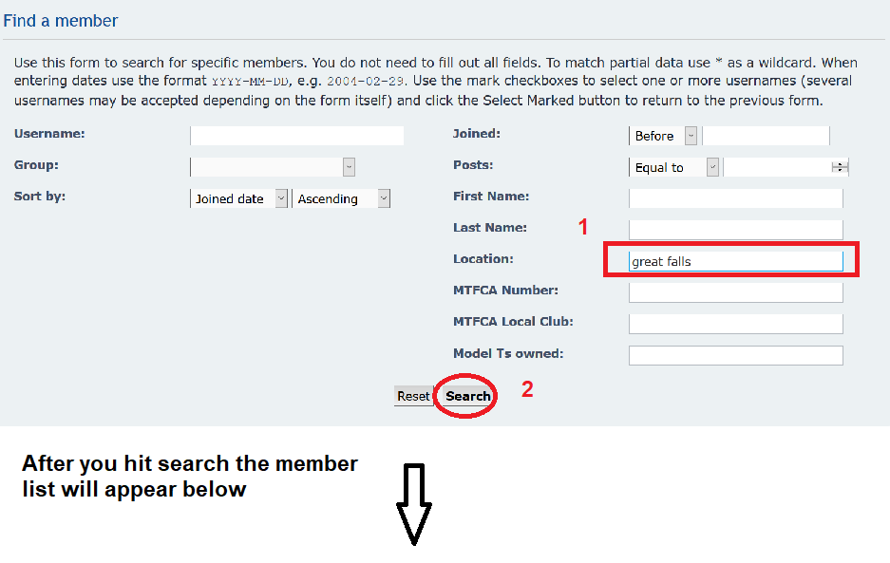Click the Posts field spinner arrows
Screen dimensions: 890x563
pos(840,167)
